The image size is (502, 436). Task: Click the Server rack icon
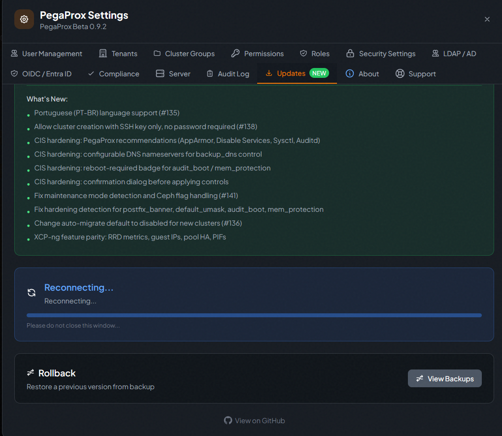pyautogui.click(x=160, y=73)
